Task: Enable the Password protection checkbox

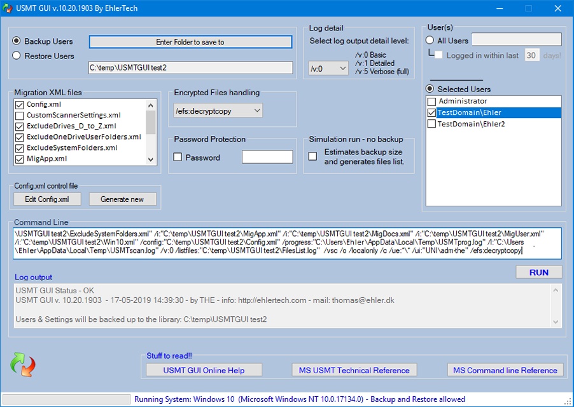Action: pyautogui.click(x=178, y=157)
